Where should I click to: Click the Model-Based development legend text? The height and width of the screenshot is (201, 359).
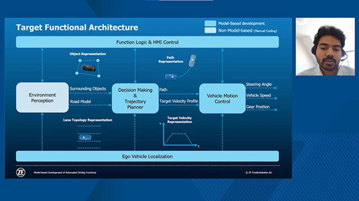[241, 23]
